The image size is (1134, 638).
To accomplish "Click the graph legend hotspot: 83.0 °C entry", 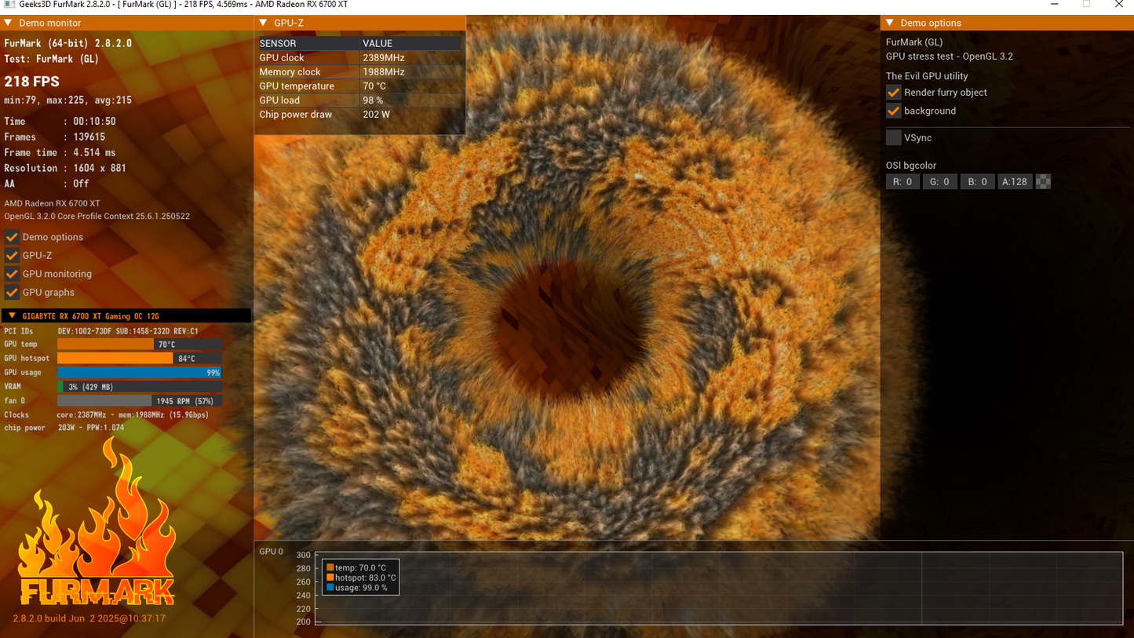I will coord(361,578).
